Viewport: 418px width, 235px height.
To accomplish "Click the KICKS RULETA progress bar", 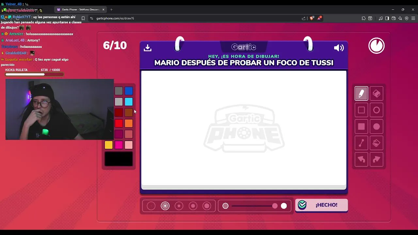I will click(34, 74).
